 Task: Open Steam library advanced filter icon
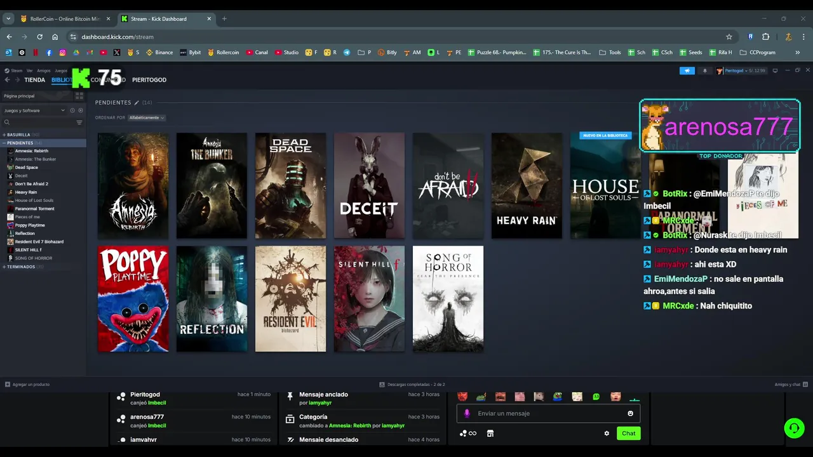(79, 123)
